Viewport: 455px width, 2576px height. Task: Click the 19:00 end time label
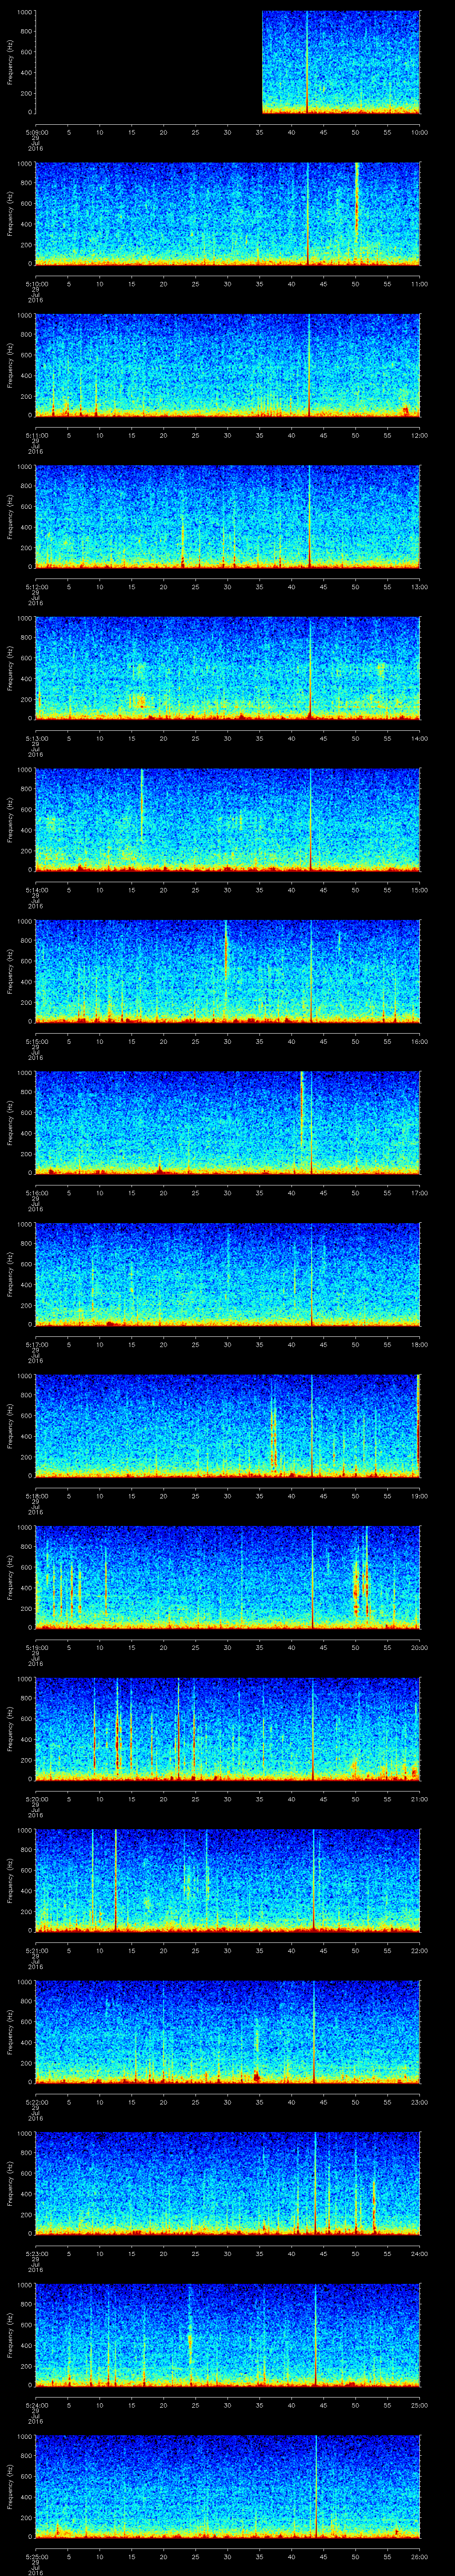(419, 1496)
